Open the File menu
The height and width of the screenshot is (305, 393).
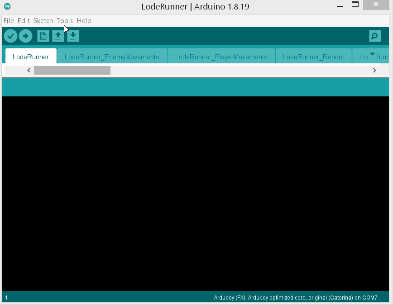tap(9, 21)
